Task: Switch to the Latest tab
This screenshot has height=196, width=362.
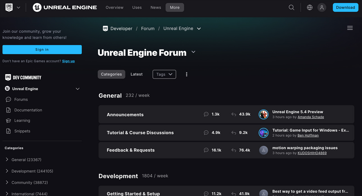Action: point(136,74)
